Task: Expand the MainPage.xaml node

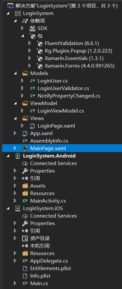Action: [15, 148]
